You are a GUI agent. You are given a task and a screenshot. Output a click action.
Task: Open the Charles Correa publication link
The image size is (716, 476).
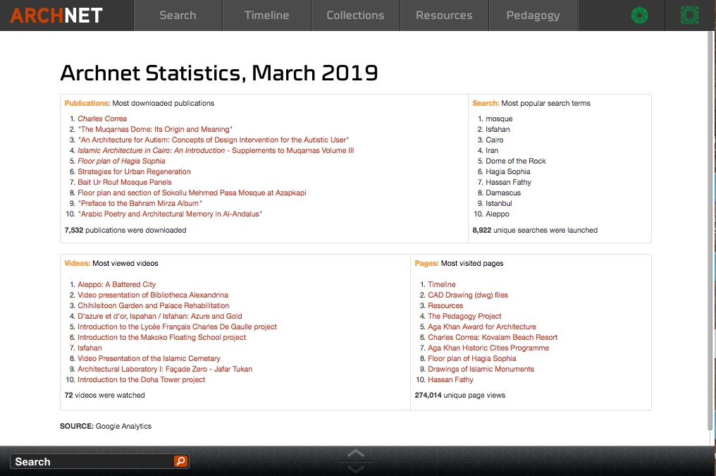[x=102, y=118]
